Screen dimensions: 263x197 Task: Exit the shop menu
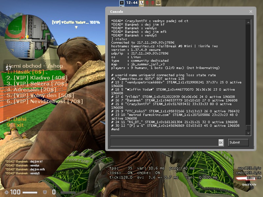(x=15, y=125)
